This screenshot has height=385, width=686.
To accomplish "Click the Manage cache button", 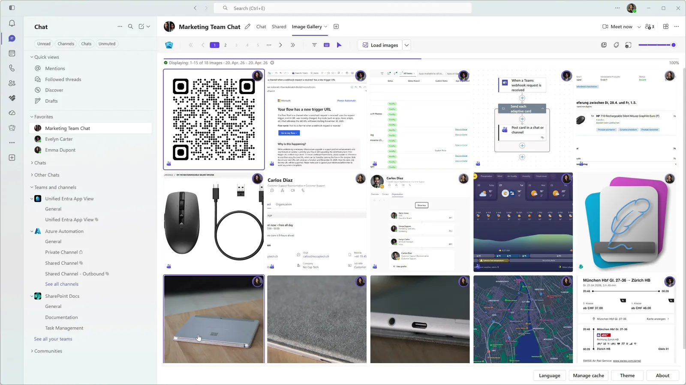I will click(x=589, y=376).
